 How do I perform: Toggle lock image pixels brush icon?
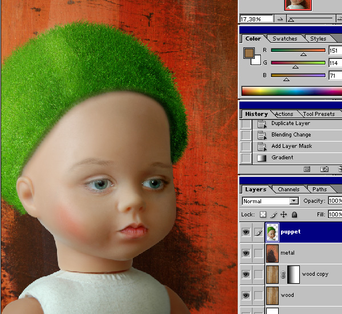tap(274, 215)
